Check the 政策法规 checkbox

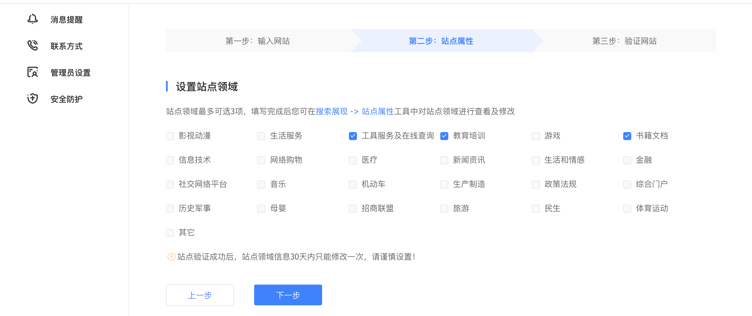coord(536,185)
